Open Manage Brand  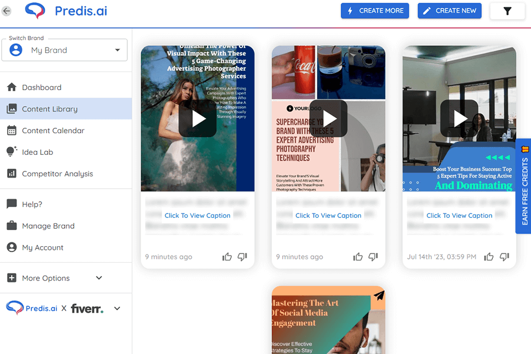(x=66, y=226)
